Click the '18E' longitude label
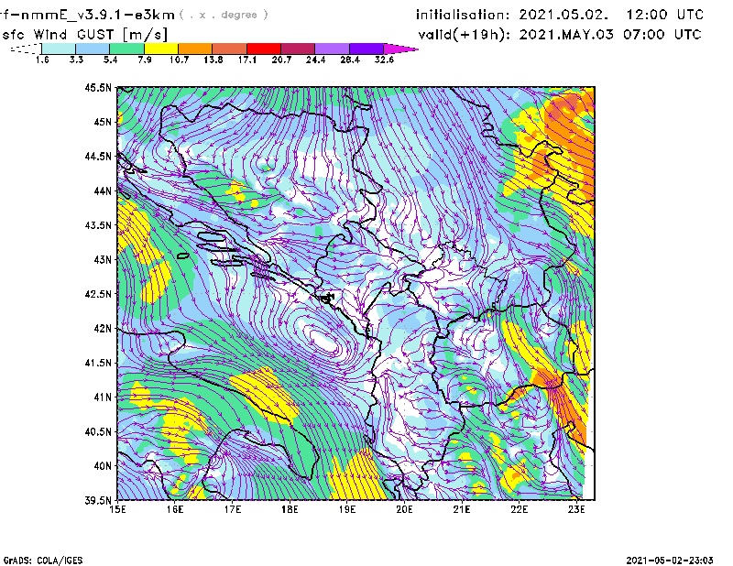 tap(290, 509)
